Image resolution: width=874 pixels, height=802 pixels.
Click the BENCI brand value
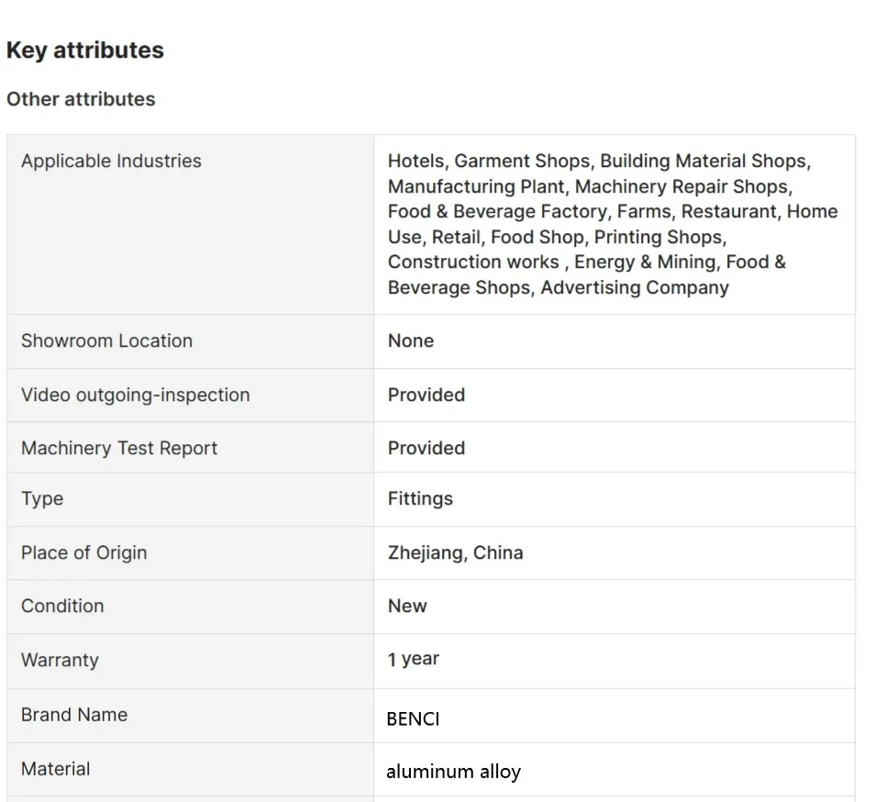coord(413,718)
